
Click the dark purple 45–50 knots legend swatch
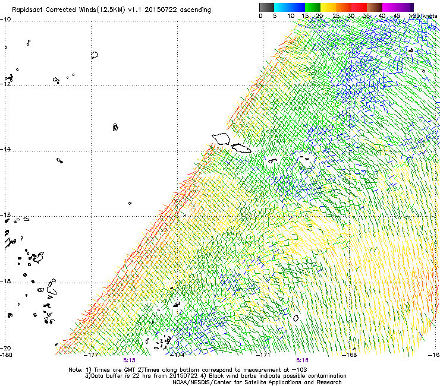coord(406,7)
